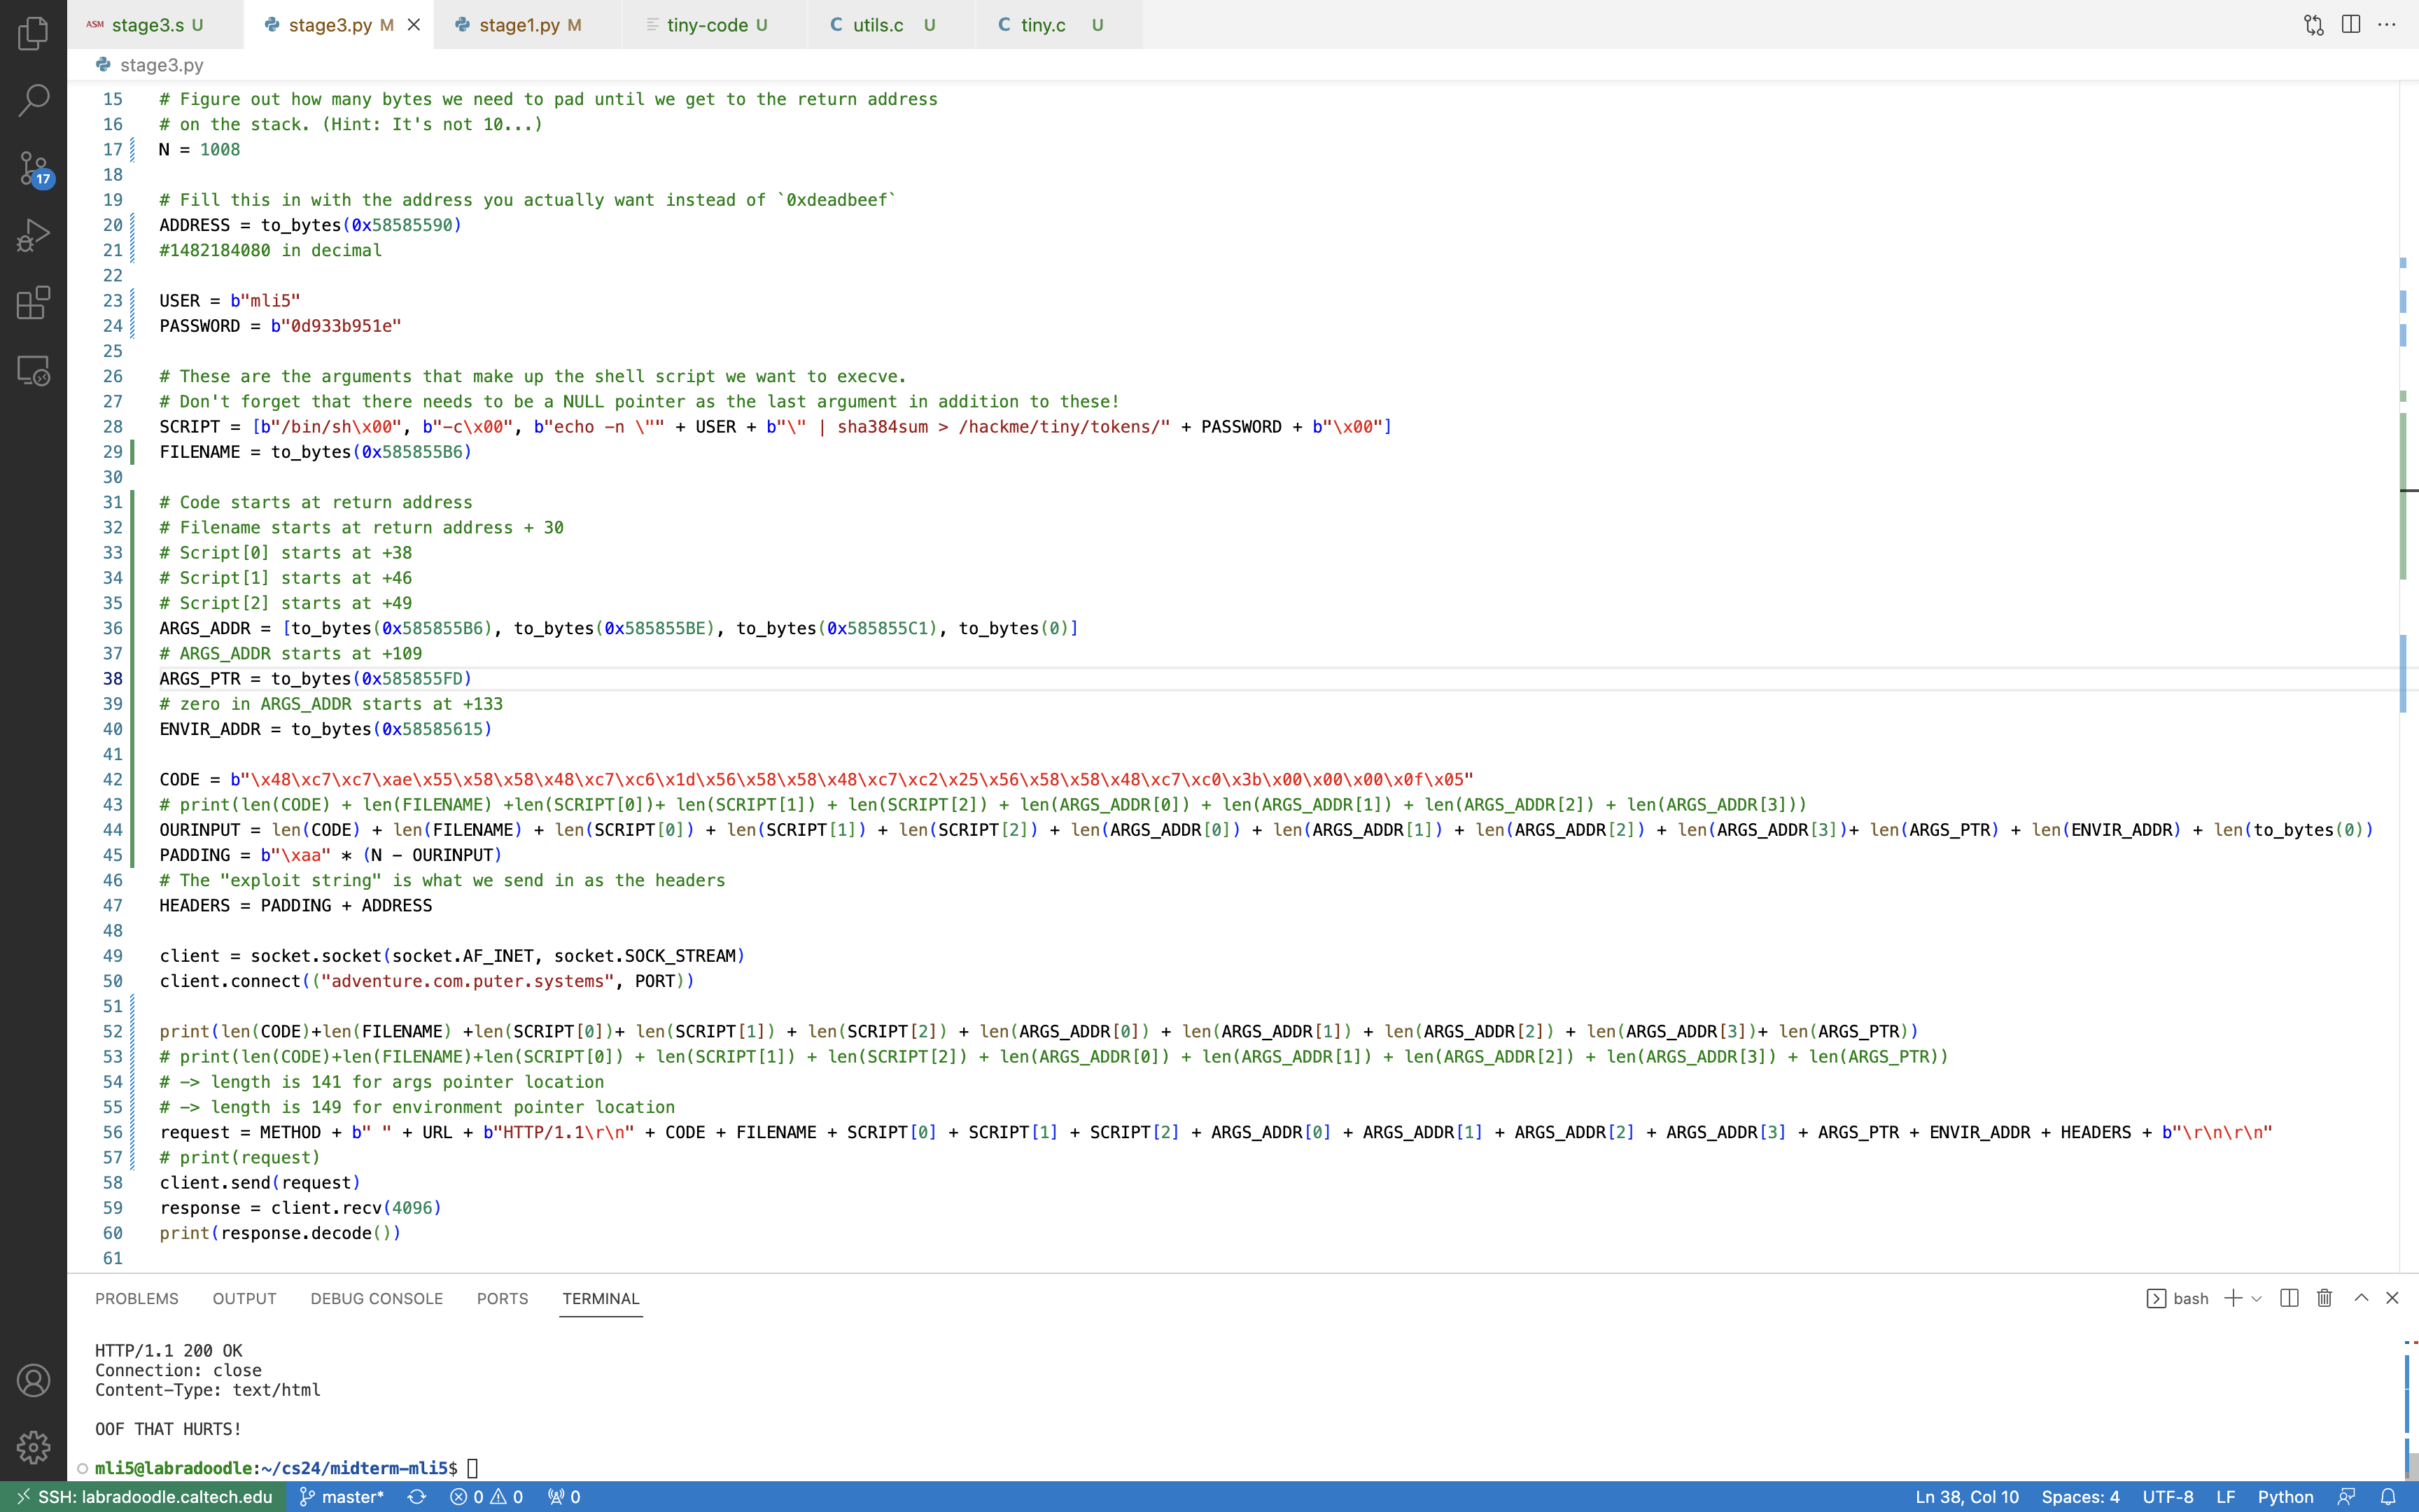
Task: Delete the bash terminal with trash icon
Action: point(2324,1298)
